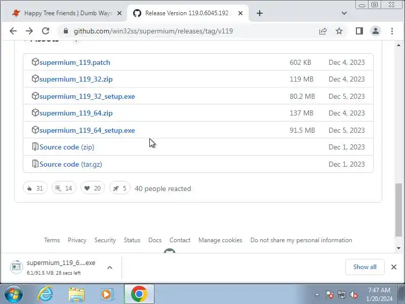Click Manage cookies in the footer
Image resolution: width=405 pixels, height=304 pixels.
[220, 240]
